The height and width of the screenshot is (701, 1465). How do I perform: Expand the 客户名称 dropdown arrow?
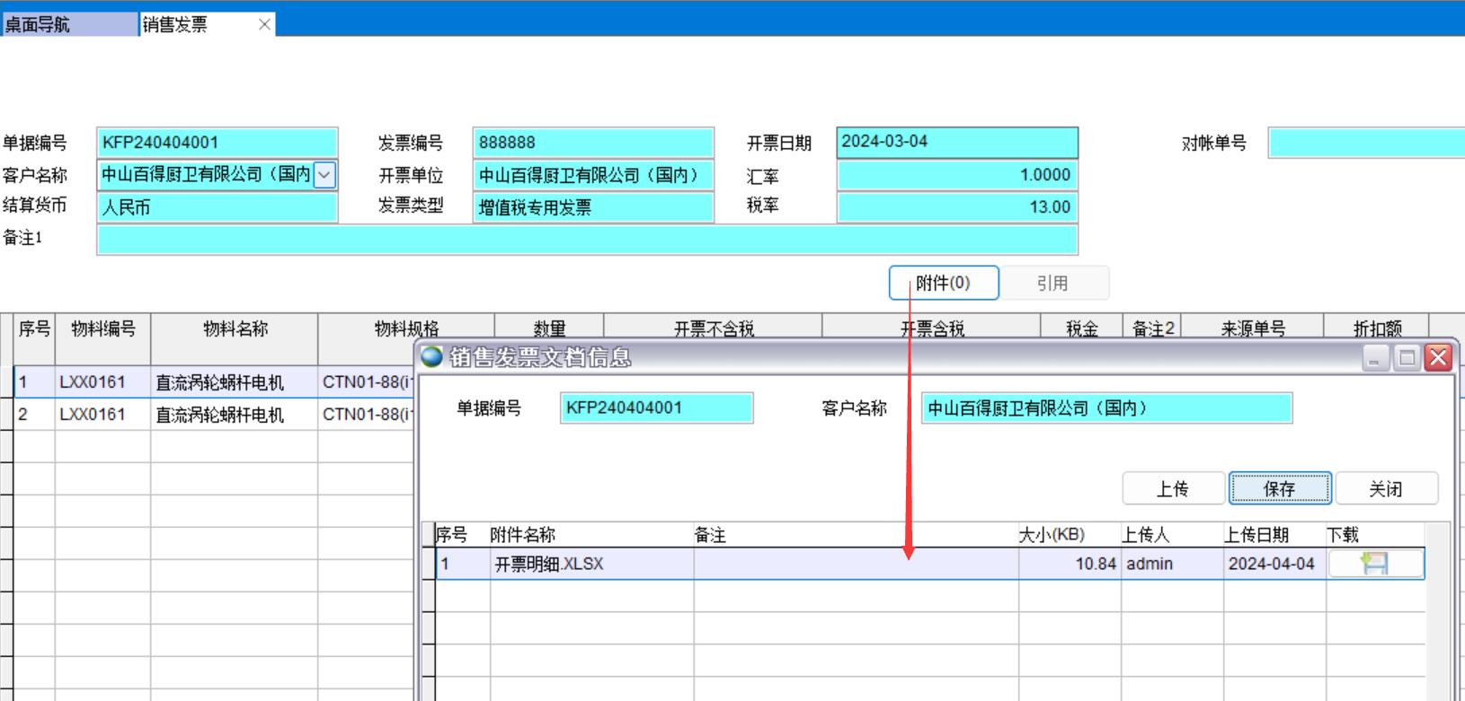[x=324, y=174]
